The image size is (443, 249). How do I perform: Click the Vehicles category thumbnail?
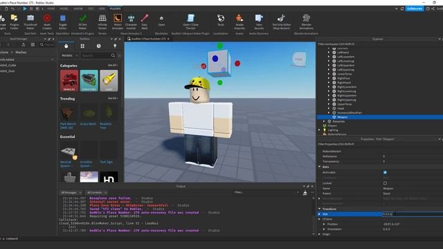[69, 81]
